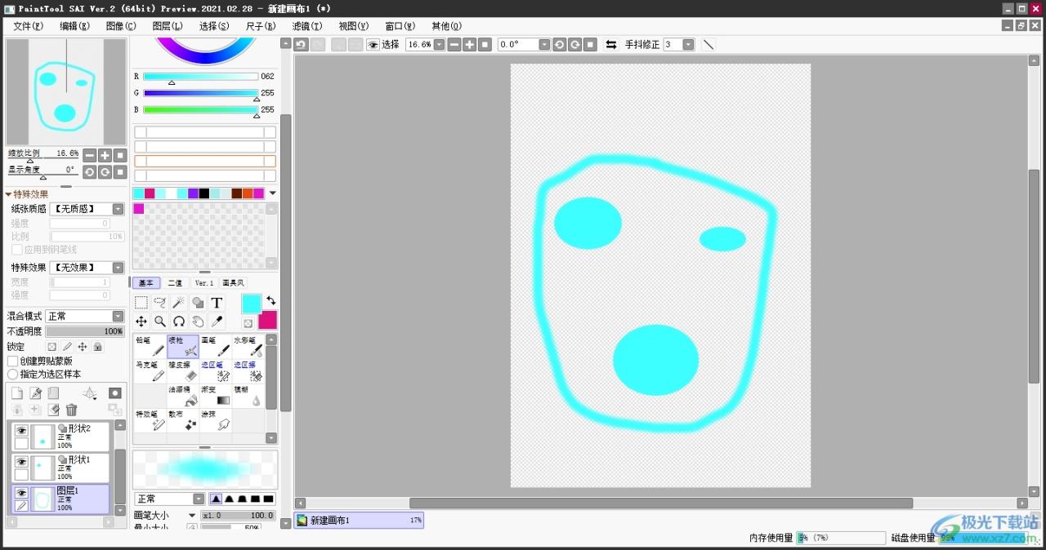Choose the 油漆桶 paint bucket tool
1046x550 pixels.
tap(183, 396)
